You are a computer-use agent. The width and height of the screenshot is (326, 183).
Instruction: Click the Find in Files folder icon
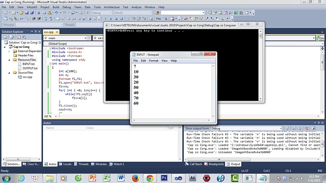pos(157,13)
